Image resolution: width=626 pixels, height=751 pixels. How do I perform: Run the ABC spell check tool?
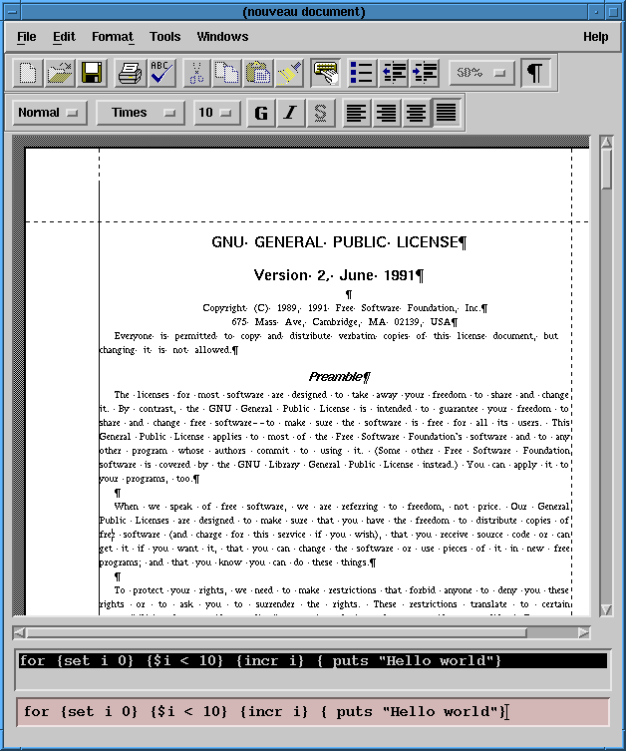click(160, 73)
